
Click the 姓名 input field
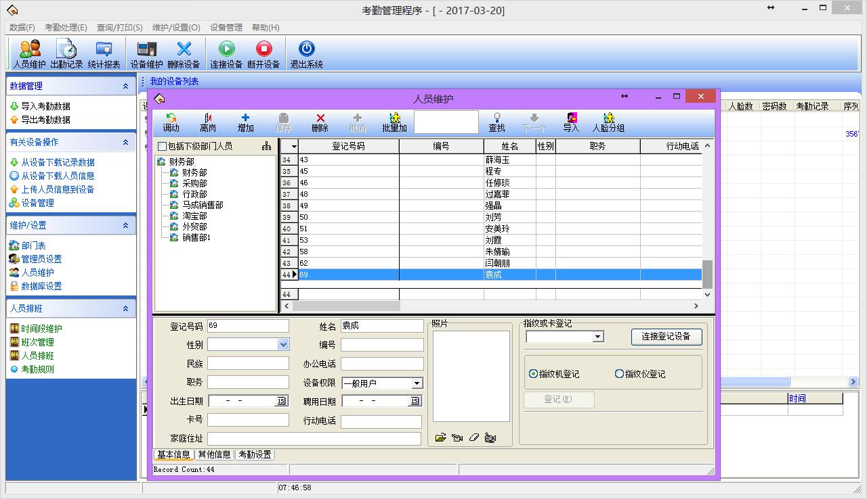(382, 326)
